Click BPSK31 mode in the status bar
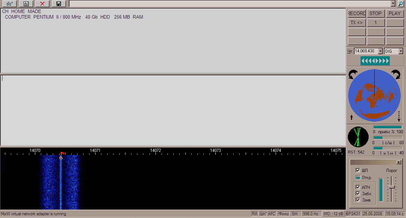 pos(352,213)
